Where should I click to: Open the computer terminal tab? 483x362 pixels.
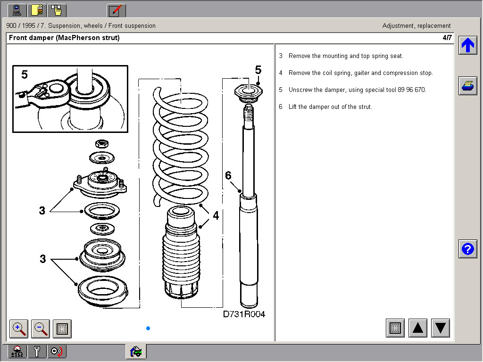click(17, 10)
